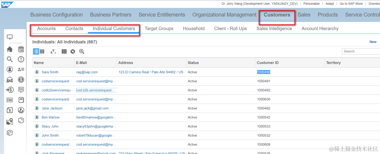
Task: Open the 123 El Camino Real address link
Action: coord(151,72)
